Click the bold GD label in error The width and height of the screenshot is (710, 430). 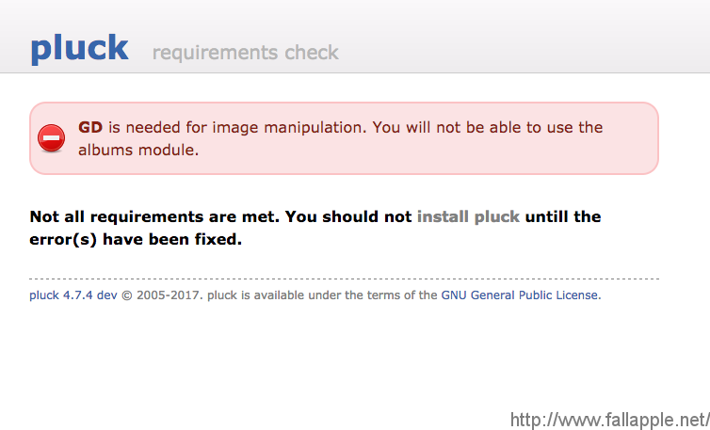tap(90, 127)
